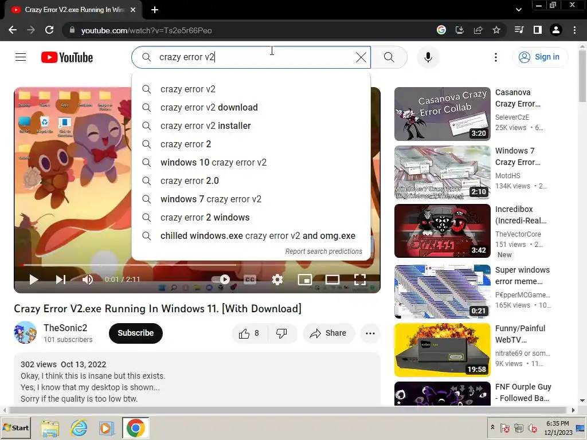Open the Windows Start button
The height and width of the screenshot is (440, 587).
point(15,427)
